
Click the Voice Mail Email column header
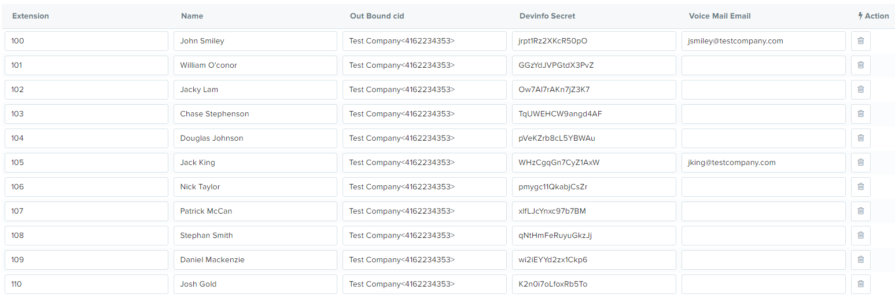(720, 16)
